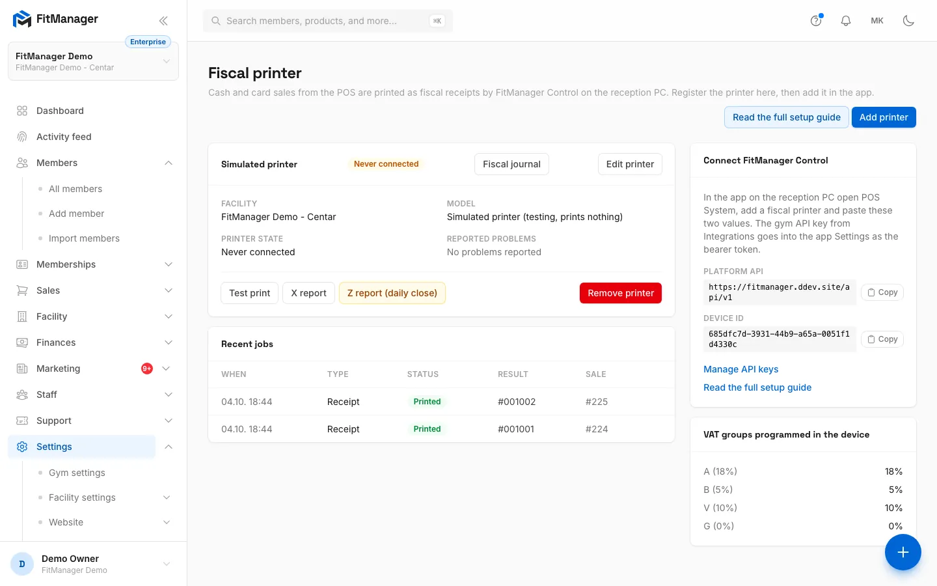Select Import members

pyautogui.click(x=84, y=238)
